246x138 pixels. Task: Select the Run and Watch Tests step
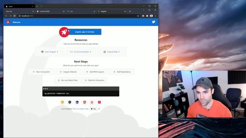[x=68, y=80]
